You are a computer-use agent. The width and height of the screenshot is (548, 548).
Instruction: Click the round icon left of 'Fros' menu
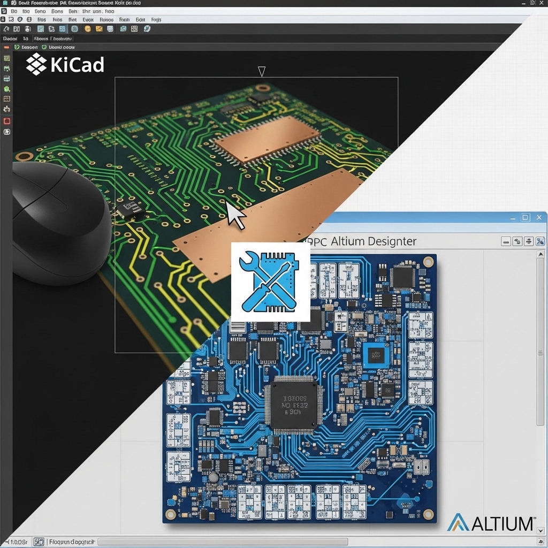(x=20, y=20)
